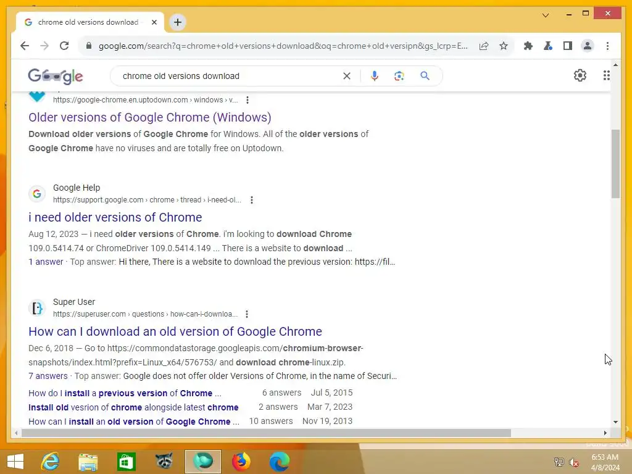Screen dimensions: 632x474
Task: Search by image with Google Lens
Action: pyautogui.click(x=399, y=76)
